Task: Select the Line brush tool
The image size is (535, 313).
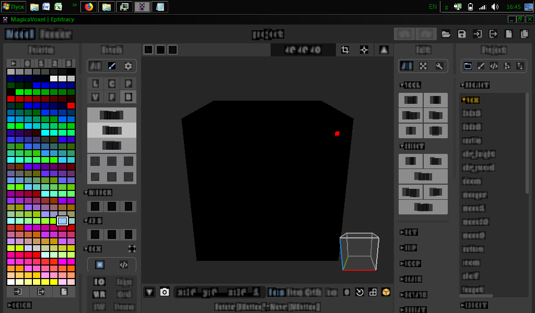Action: pyautogui.click(x=95, y=83)
